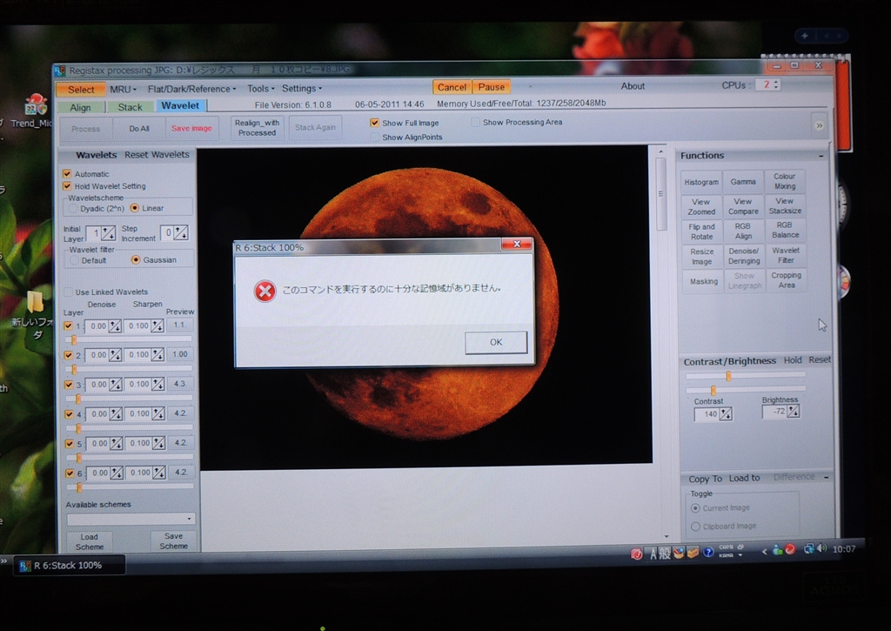
Task: Click the network icon in system tray
Action: click(808, 549)
